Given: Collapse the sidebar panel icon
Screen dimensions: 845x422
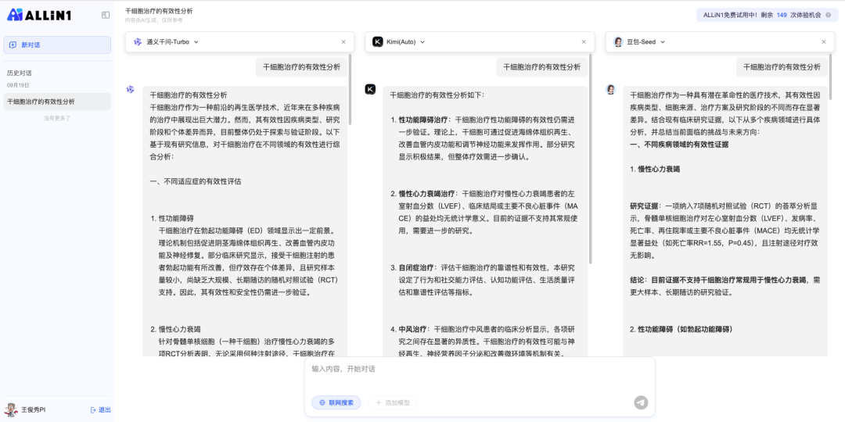Looking at the screenshot, I should click(106, 15).
